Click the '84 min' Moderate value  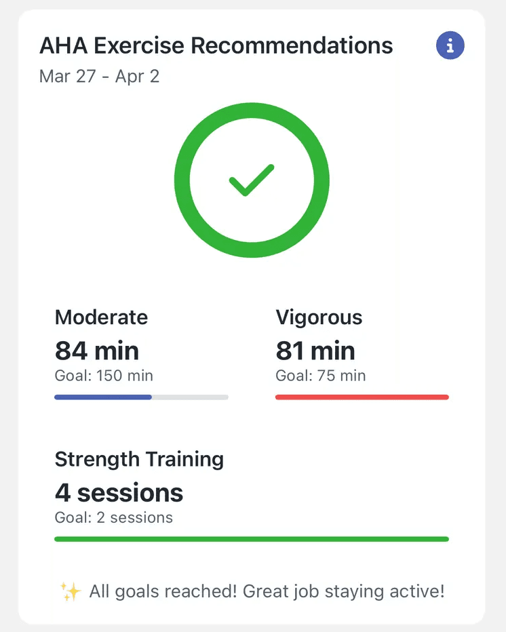(96, 351)
